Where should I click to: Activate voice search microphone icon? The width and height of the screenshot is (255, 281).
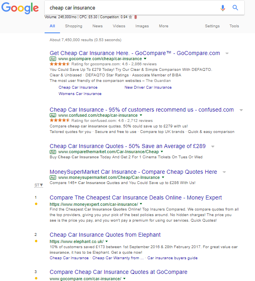(223, 8)
